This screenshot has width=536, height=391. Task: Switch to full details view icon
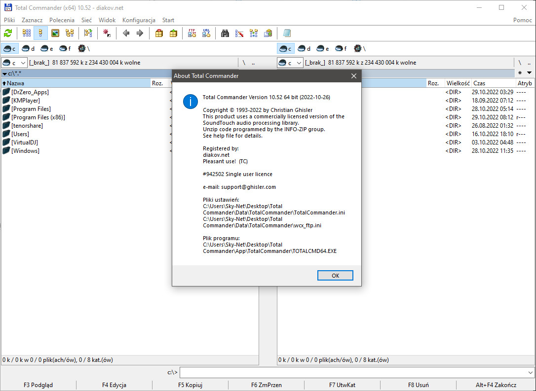click(x=40, y=33)
